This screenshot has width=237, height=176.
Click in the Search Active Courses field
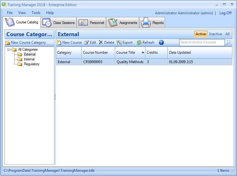202,42
